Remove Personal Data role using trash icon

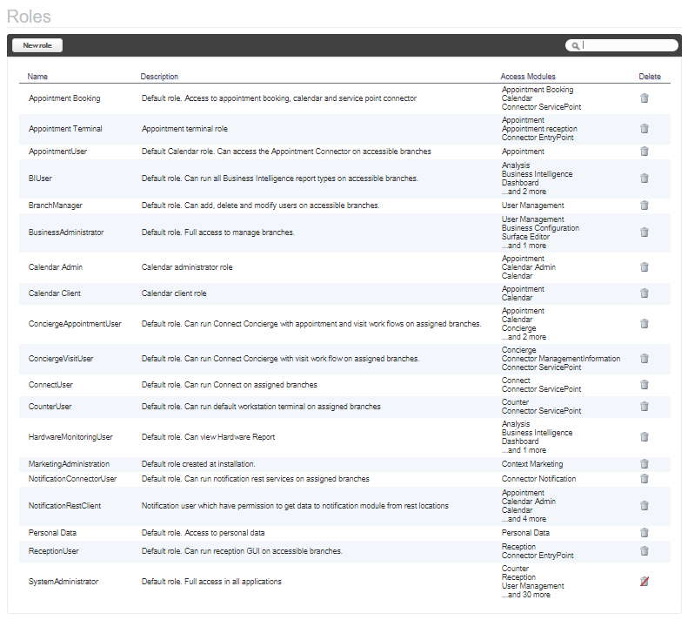point(645,533)
